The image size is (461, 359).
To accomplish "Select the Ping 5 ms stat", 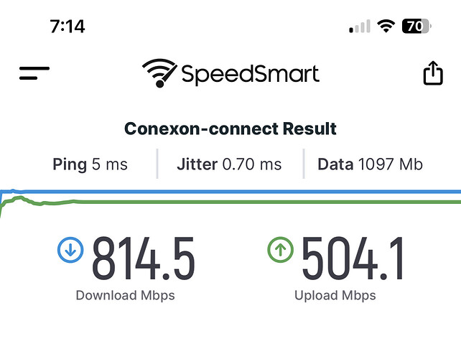I will point(90,164).
